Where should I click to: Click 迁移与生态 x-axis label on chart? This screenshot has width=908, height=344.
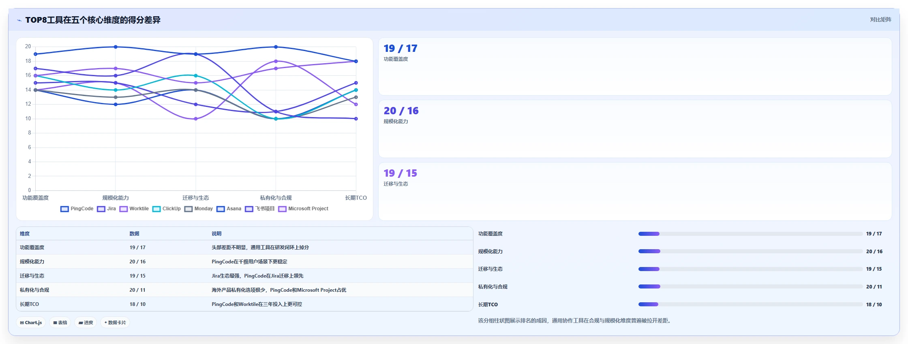[x=196, y=198]
